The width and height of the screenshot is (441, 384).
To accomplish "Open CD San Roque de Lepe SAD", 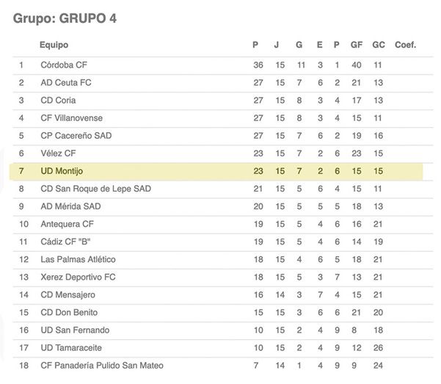I will coord(96,189).
